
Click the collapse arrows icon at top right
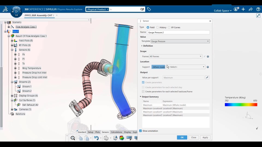[x=258, y=16]
